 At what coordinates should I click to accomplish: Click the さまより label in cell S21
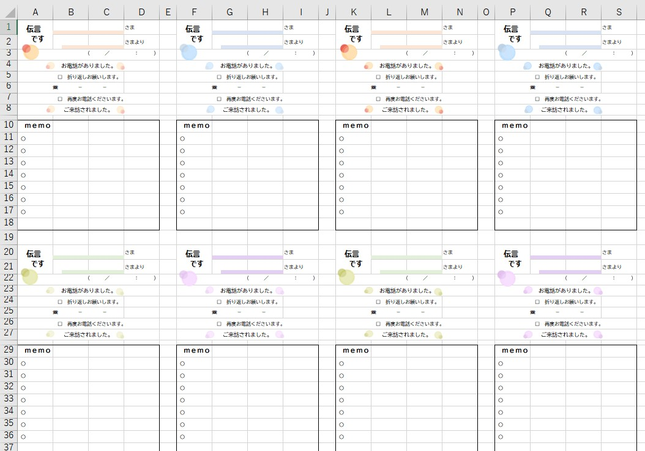[612, 267]
